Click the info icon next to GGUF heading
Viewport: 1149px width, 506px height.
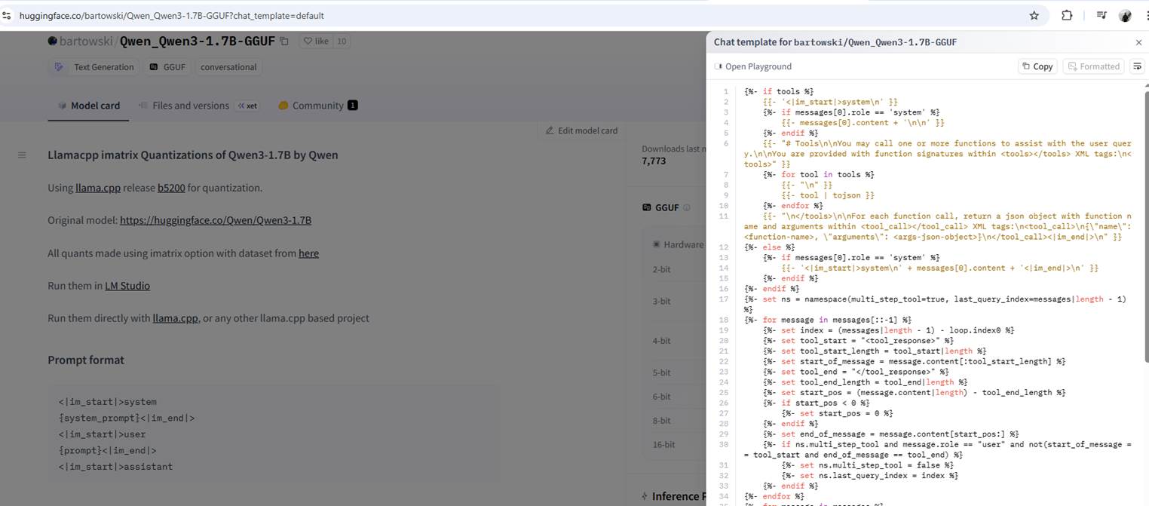(686, 207)
